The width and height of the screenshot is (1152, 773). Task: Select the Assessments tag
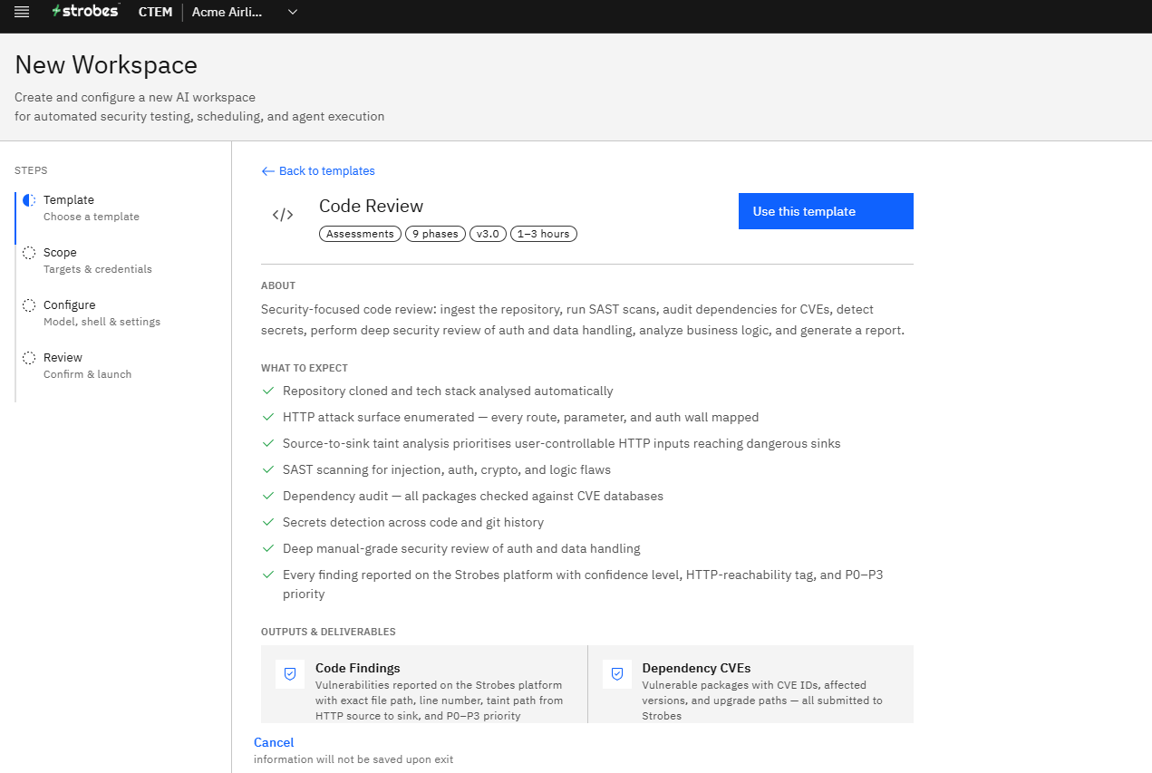coord(360,234)
